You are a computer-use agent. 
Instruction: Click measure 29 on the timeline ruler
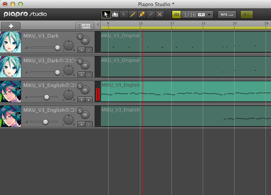(x=266, y=23)
